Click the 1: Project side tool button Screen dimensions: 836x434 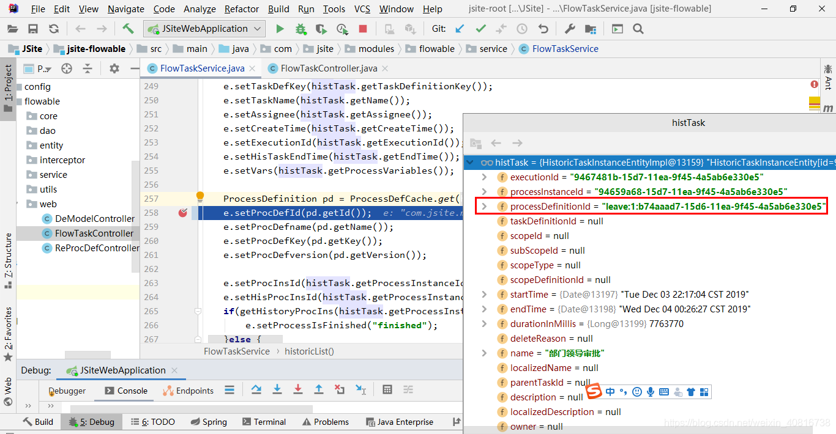click(x=8, y=90)
